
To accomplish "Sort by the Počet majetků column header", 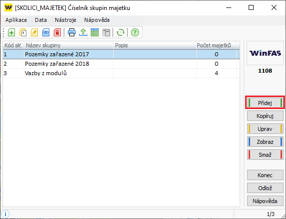I will click(x=216, y=45).
